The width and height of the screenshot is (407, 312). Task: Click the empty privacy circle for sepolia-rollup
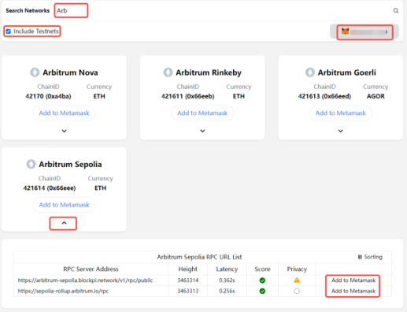pos(297,291)
